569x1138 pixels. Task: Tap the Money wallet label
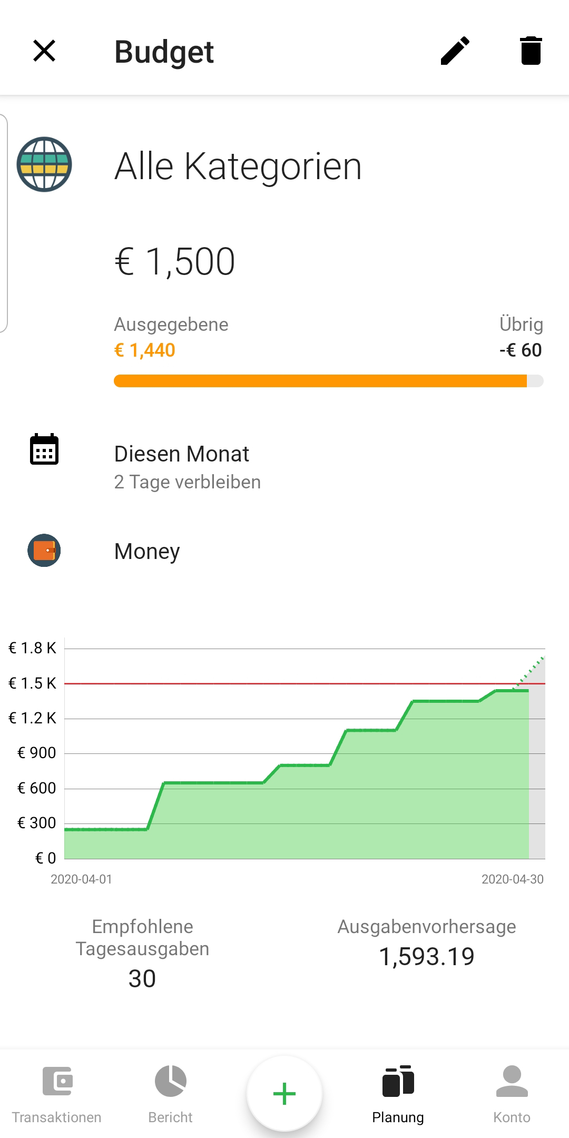click(x=147, y=552)
